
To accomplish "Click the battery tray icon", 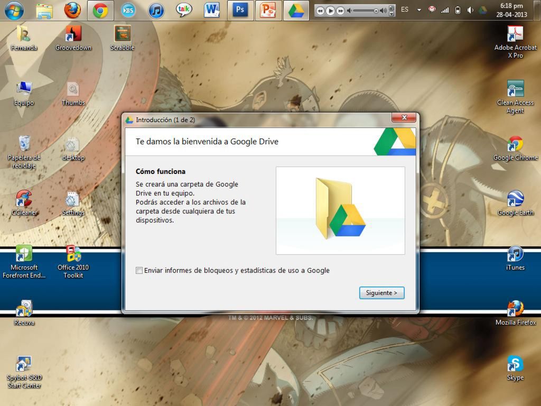I will click(458, 10).
